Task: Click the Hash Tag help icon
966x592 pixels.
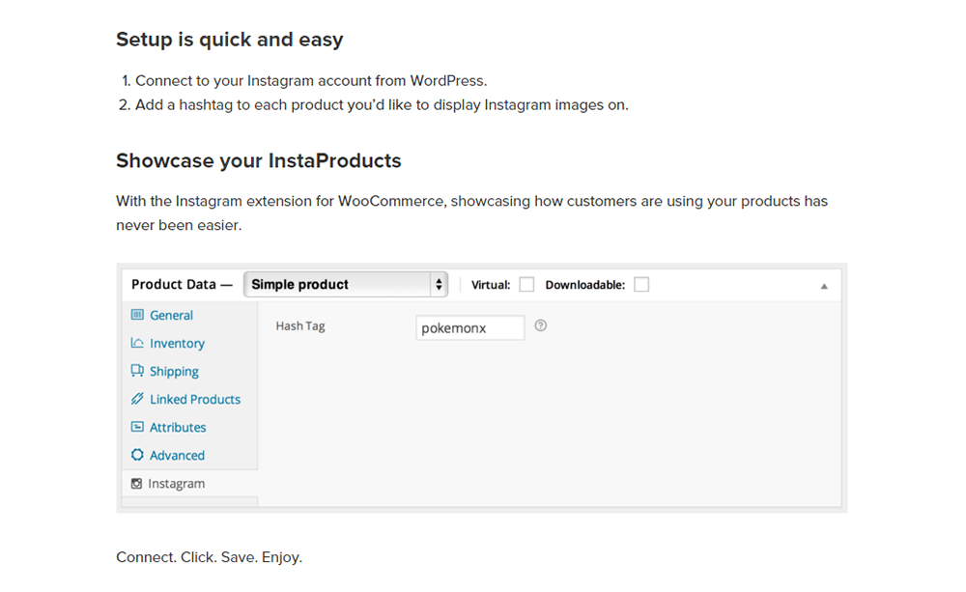Action: (541, 326)
